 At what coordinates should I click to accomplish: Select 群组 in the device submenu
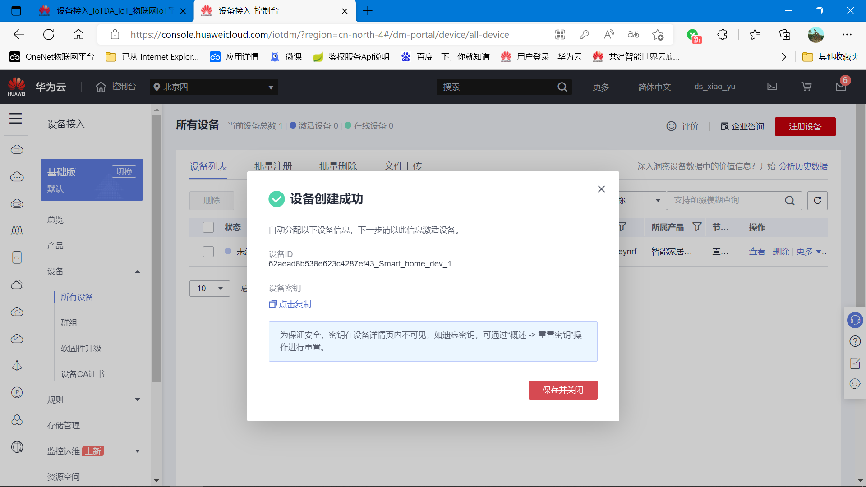click(69, 323)
